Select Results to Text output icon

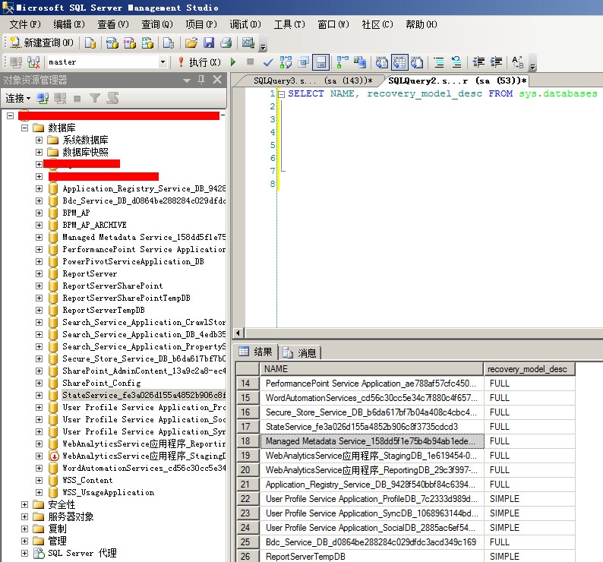point(382,62)
